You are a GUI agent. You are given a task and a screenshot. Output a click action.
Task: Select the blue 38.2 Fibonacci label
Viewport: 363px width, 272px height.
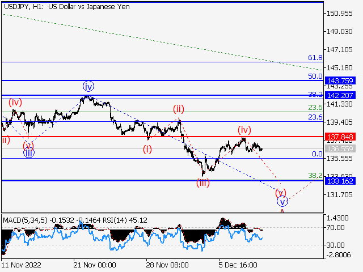click(x=315, y=94)
